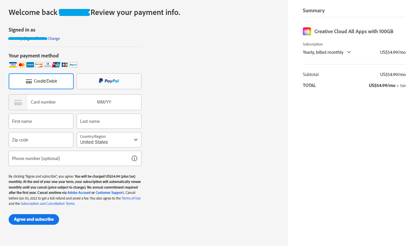Screen dimensions: 418x246
Task: Click the UnionPay logo
Action: tap(56, 65)
